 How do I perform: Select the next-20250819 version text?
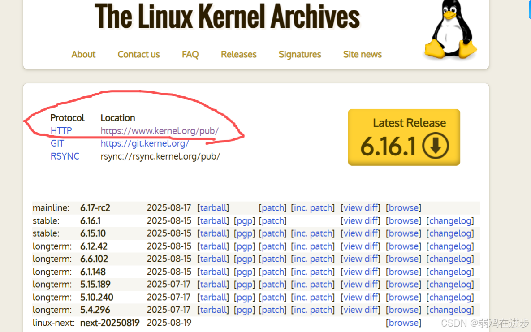click(110, 323)
